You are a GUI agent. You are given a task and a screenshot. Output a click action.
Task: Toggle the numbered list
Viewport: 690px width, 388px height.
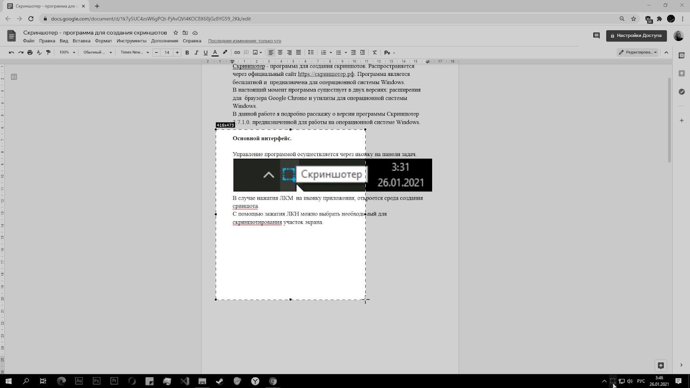click(x=323, y=53)
